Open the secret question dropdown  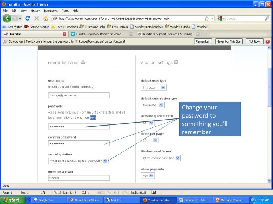pyautogui.click(x=78, y=161)
